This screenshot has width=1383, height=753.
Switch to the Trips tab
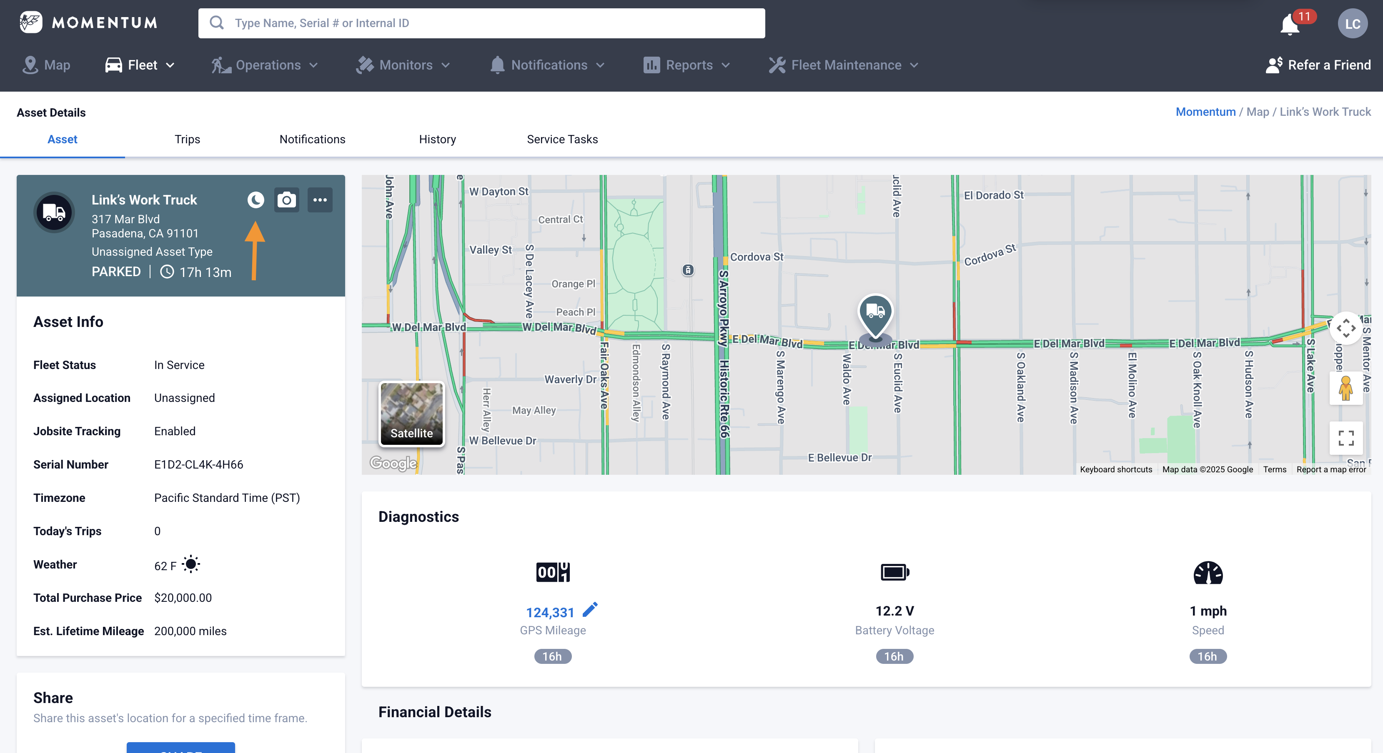(188, 140)
